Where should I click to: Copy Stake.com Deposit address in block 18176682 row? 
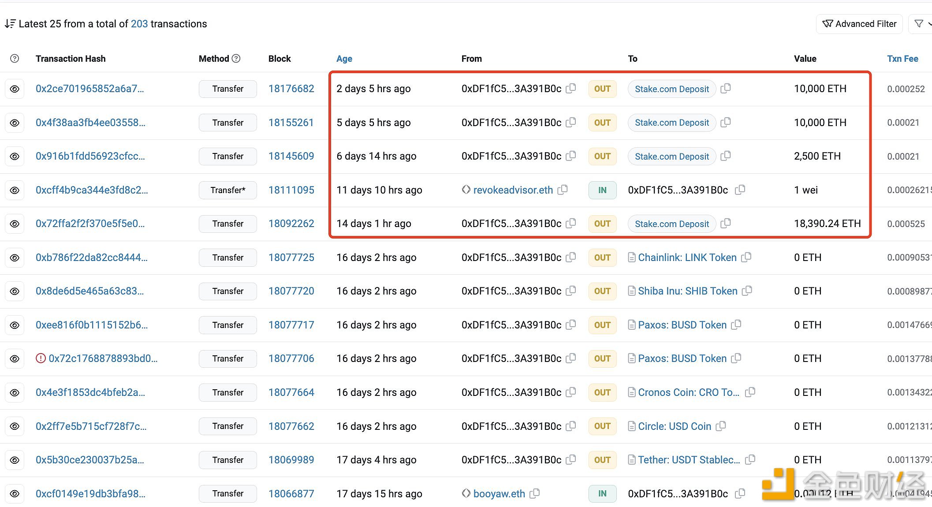click(726, 88)
